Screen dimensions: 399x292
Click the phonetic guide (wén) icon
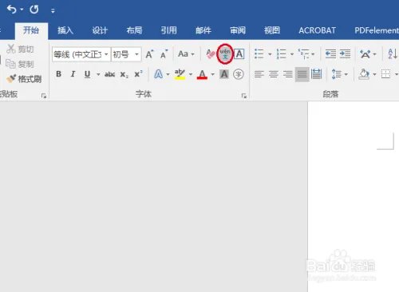click(x=225, y=54)
